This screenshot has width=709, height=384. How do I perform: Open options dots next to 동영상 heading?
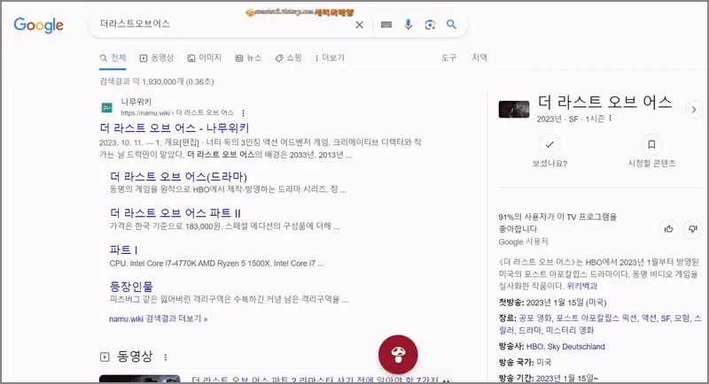tap(166, 357)
